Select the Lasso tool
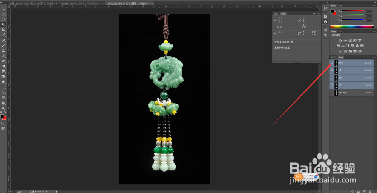Screen dimensions: 377x193 click(3, 20)
